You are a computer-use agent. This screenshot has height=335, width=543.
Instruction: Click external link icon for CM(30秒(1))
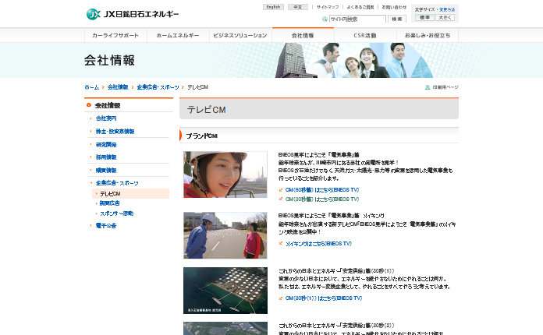point(281,298)
